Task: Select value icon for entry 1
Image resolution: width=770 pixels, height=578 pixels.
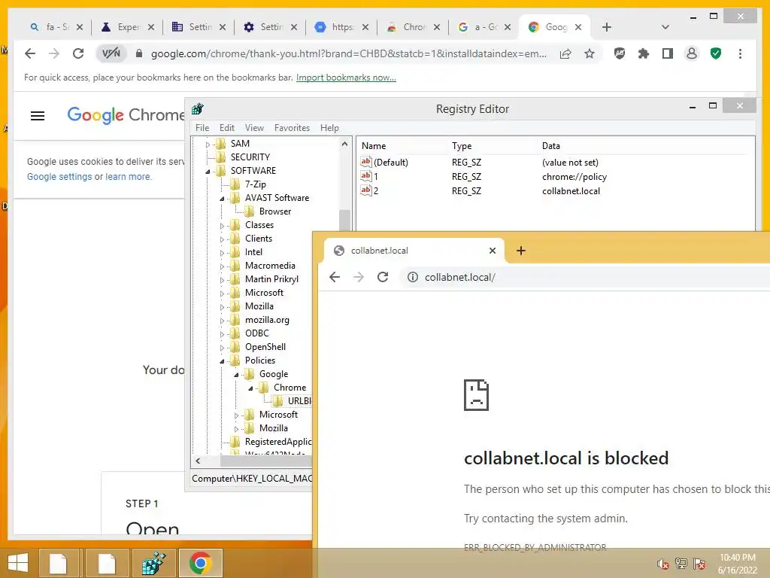Action: click(x=366, y=176)
